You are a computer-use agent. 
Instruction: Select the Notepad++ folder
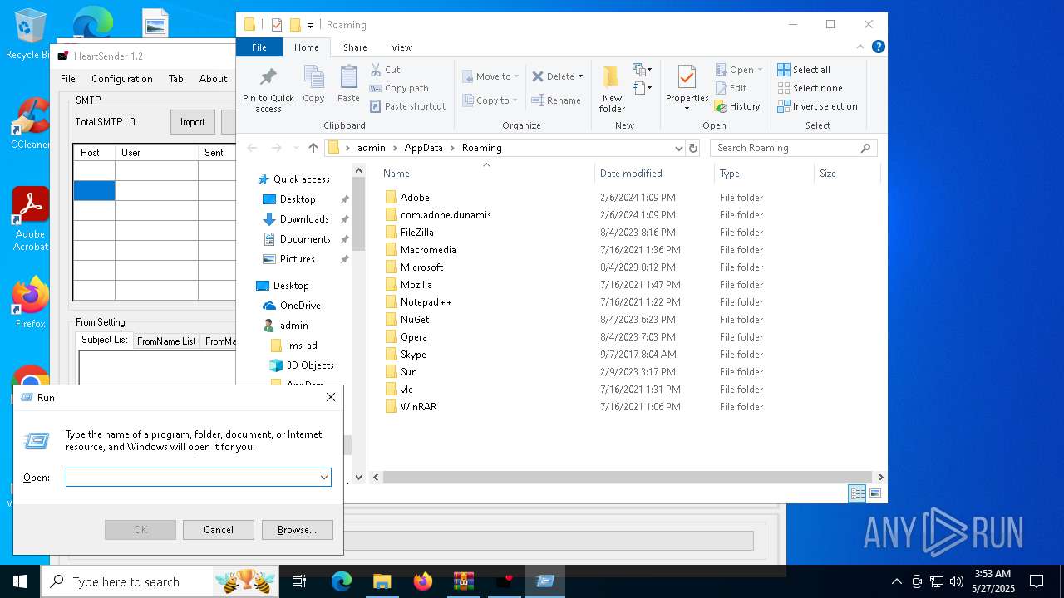pos(426,302)
